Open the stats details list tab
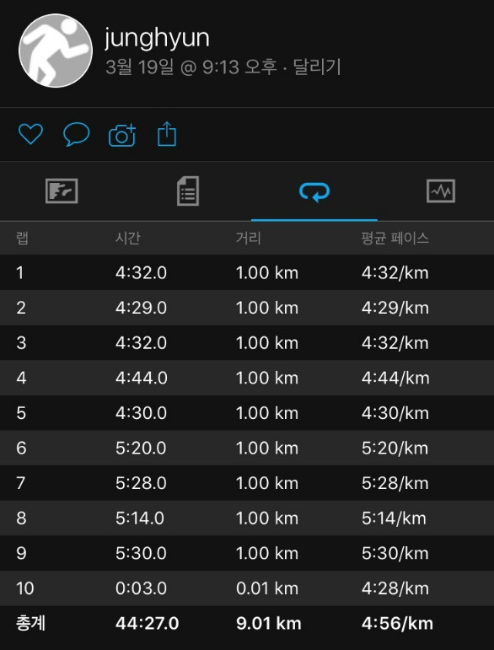Viewport: 494px width, 650px height. (x=188, y=191)
